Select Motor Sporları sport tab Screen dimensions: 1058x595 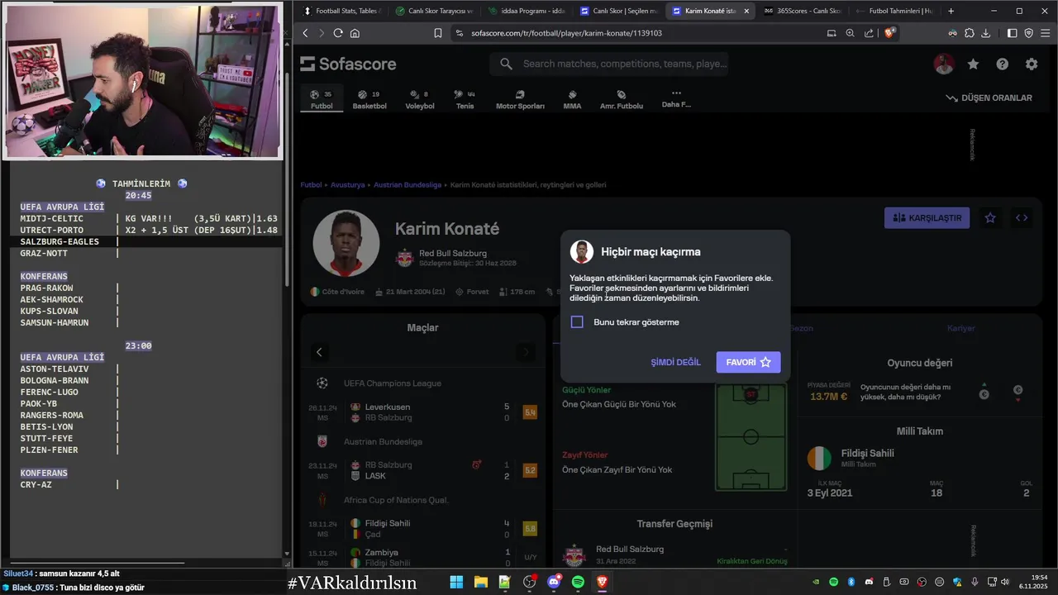[x=520, y=99]
